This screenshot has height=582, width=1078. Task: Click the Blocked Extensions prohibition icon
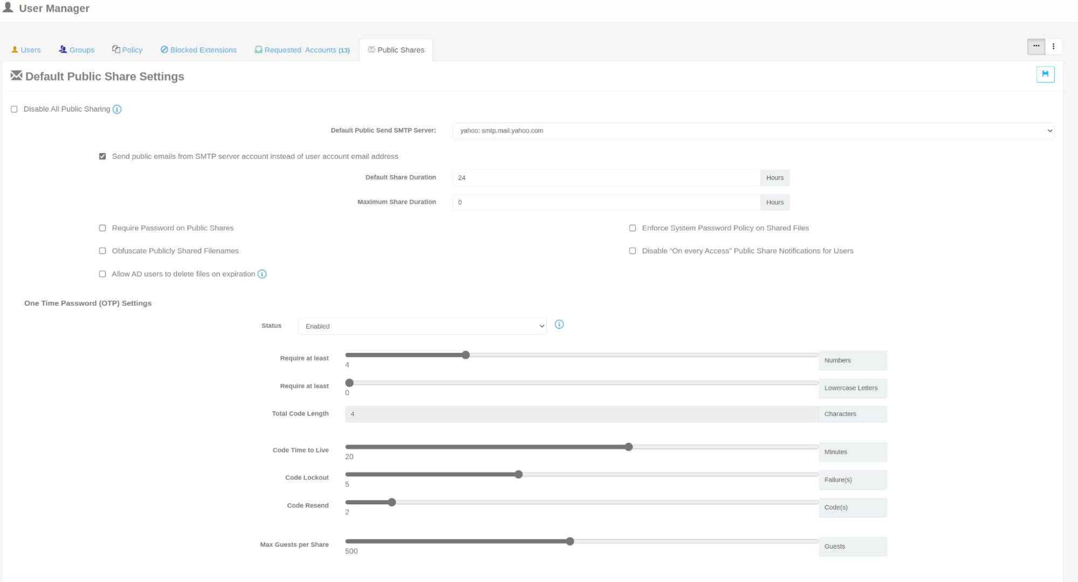pyautogui.click(x=164, y=49)
